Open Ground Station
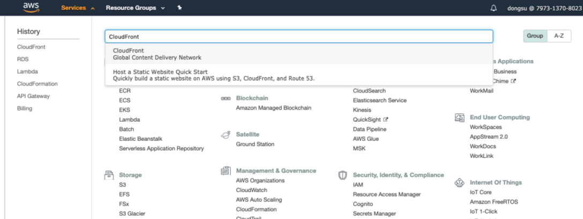 pos(255,144)
